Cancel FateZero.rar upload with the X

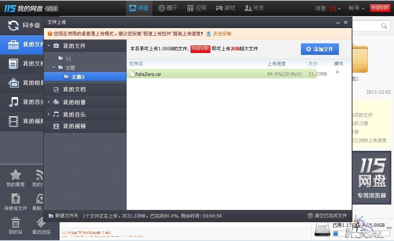[337, 72]
